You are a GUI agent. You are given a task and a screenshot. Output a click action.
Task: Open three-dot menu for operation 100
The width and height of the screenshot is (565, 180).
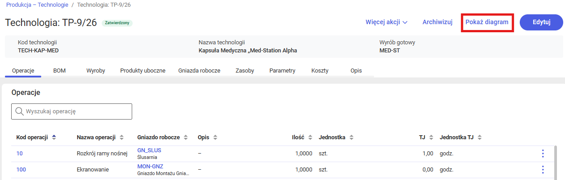[543, 170]
